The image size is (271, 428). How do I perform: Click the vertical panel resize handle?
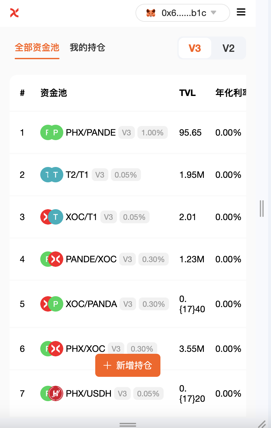pyautogui.click(x=262, y=209)
